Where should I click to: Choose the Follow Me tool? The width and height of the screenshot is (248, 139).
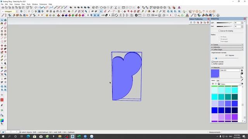click(x=5, y=49)
